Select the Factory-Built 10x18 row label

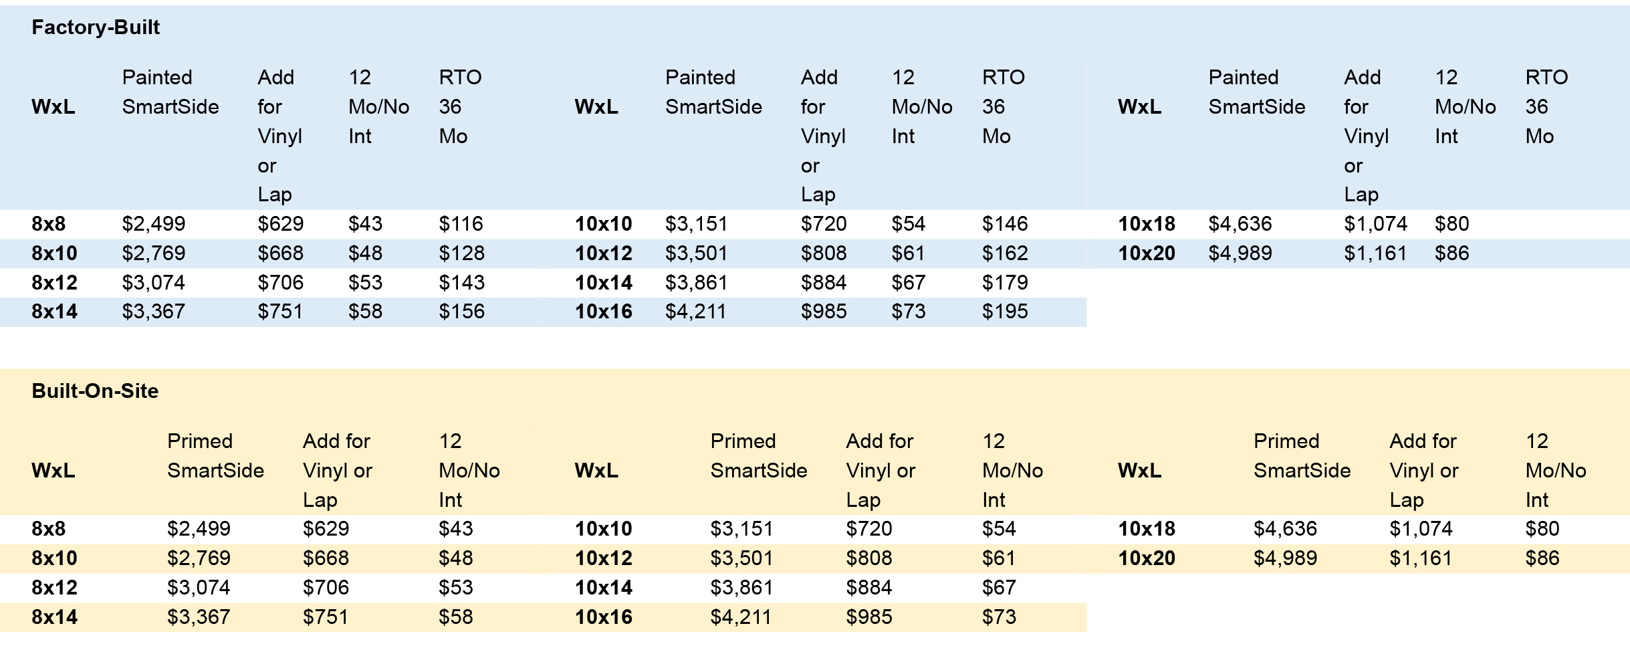(x=1147, y=224)
